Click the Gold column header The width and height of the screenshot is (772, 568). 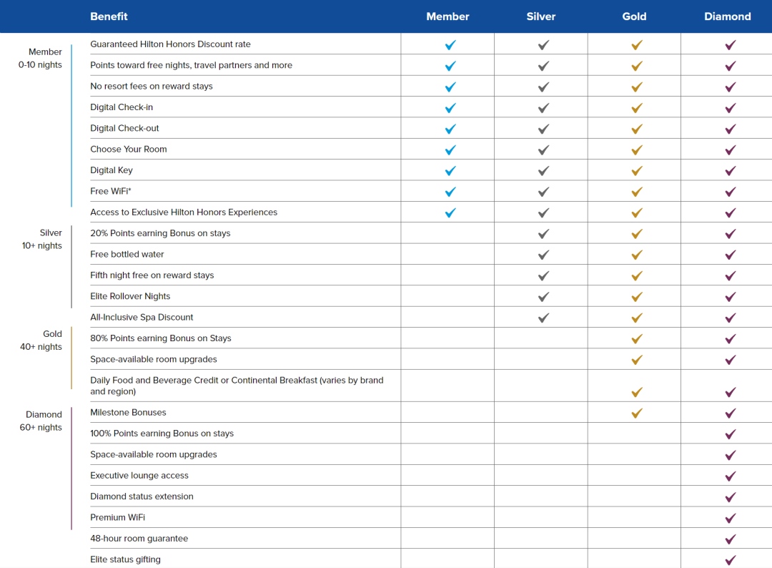(x=634, y=16)
